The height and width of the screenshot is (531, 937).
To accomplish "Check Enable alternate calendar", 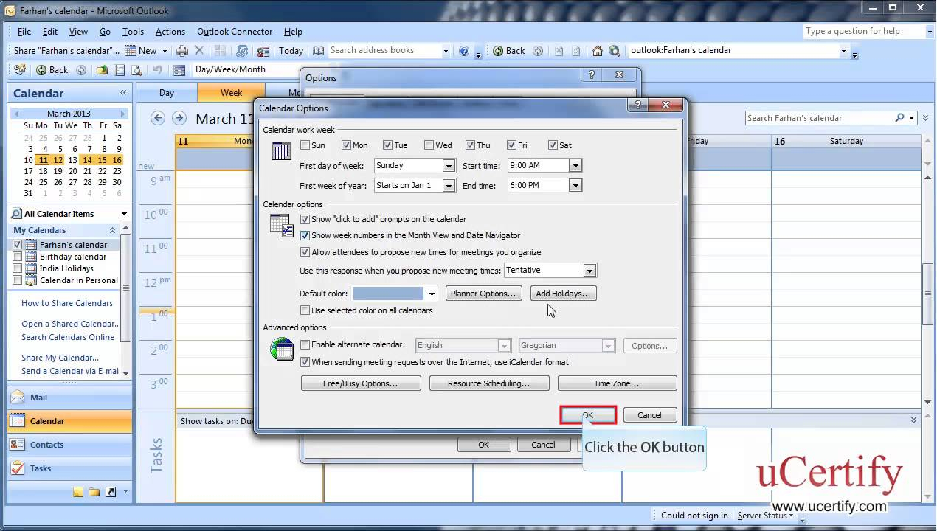I will (x=305, y=344).
